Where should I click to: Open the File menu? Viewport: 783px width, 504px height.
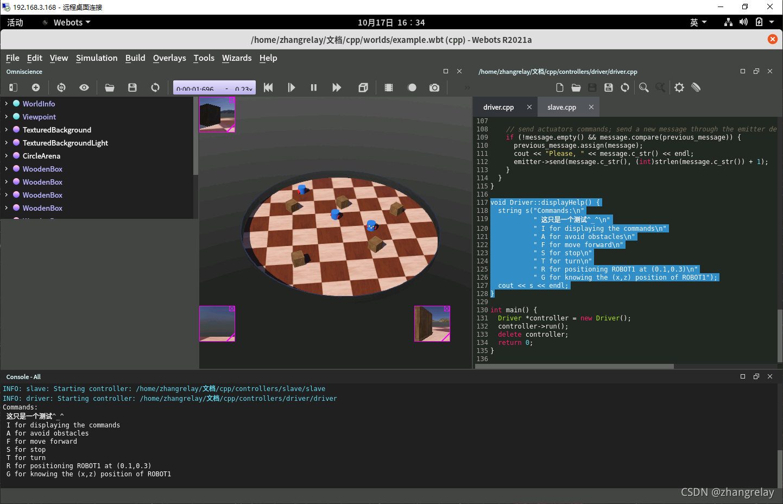click(x=12, y=58)
